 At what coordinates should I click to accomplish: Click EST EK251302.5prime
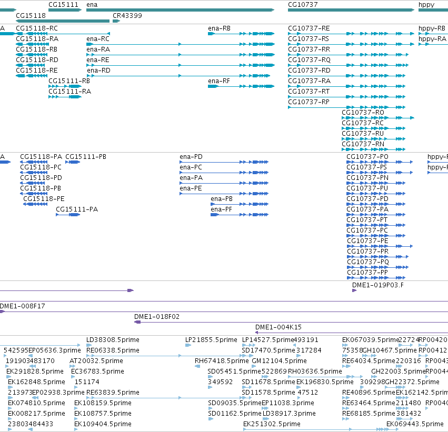coord(272,424)
